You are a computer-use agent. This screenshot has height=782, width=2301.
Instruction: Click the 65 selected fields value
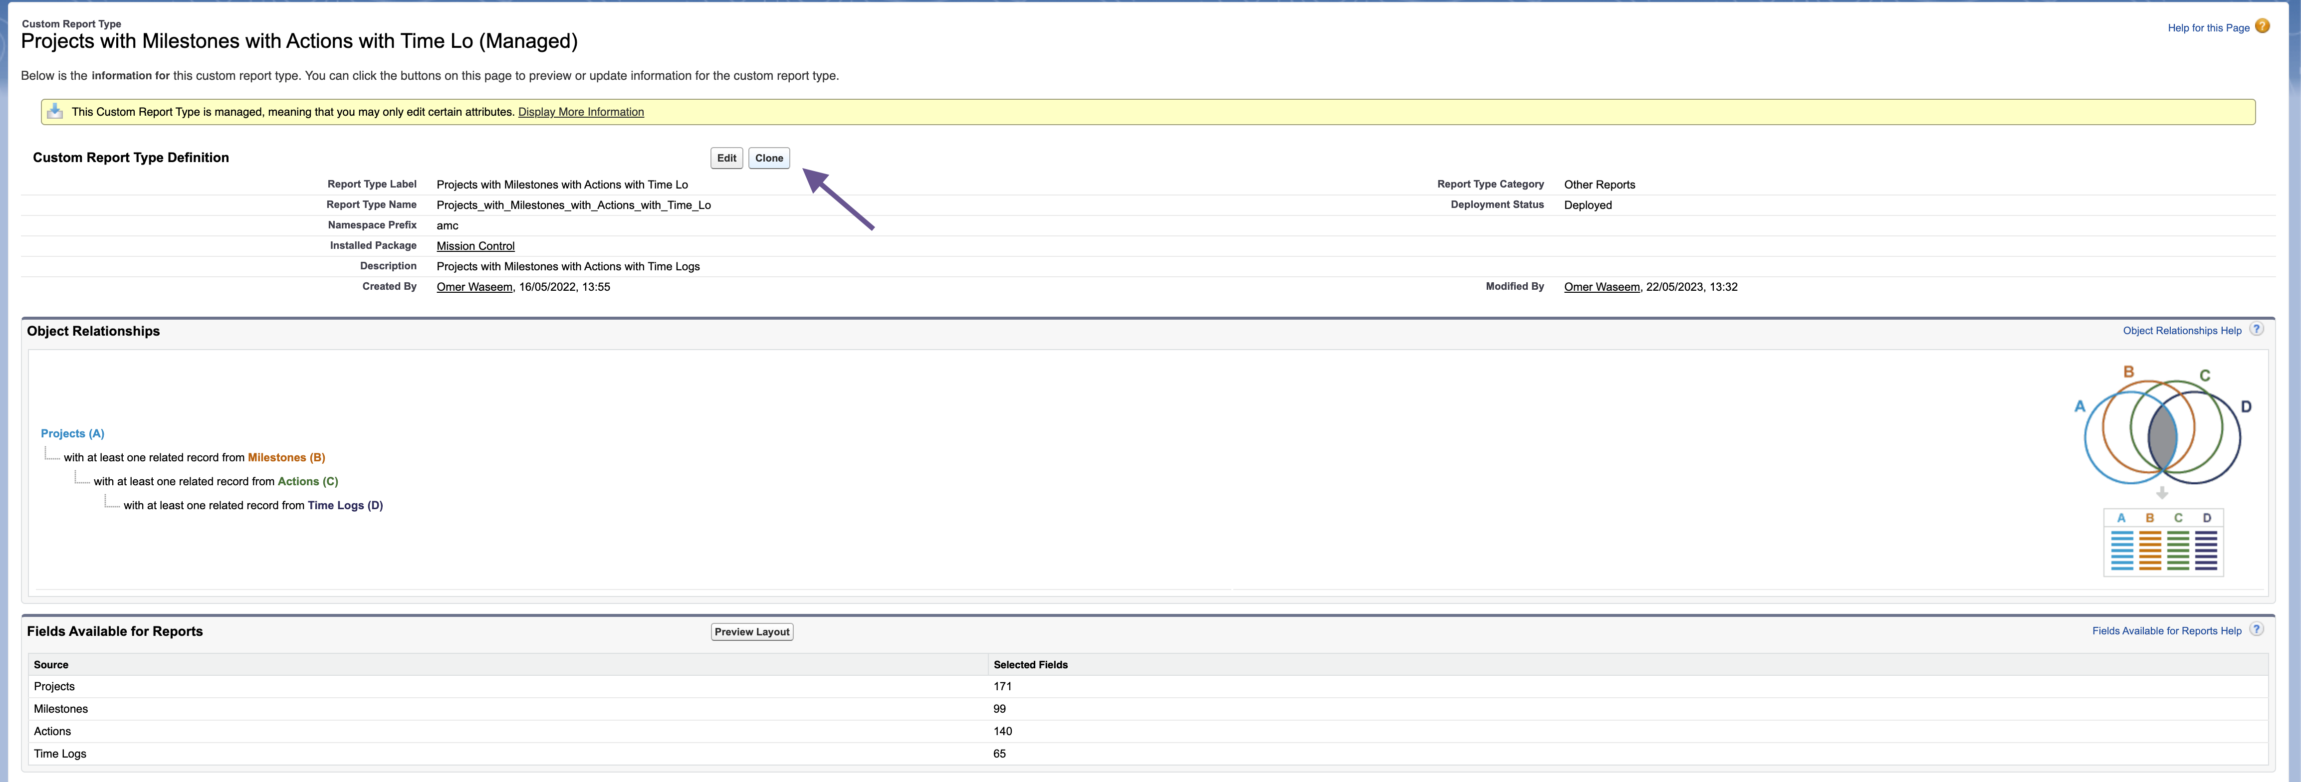pos(999,754)
